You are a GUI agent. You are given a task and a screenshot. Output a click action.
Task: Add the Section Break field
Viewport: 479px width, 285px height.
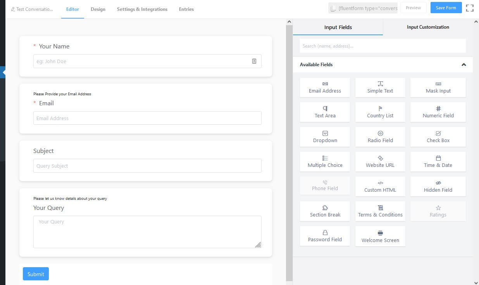pos(325,211)
